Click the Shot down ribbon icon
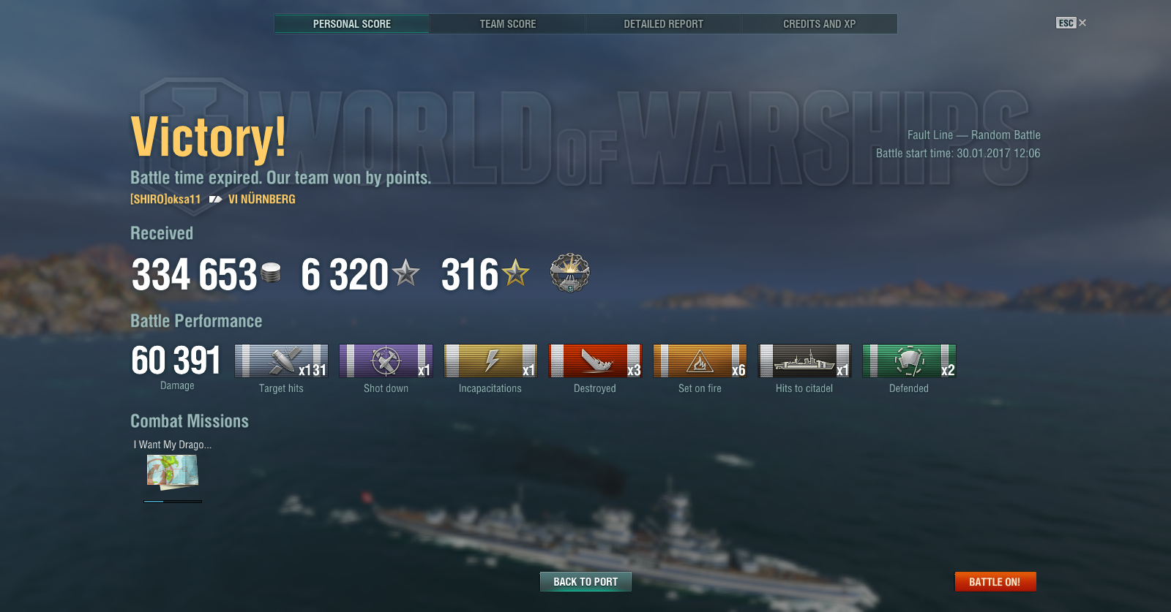Image resolution: width=1171 pixels, height=612 pixels. (x=386, y=361)
